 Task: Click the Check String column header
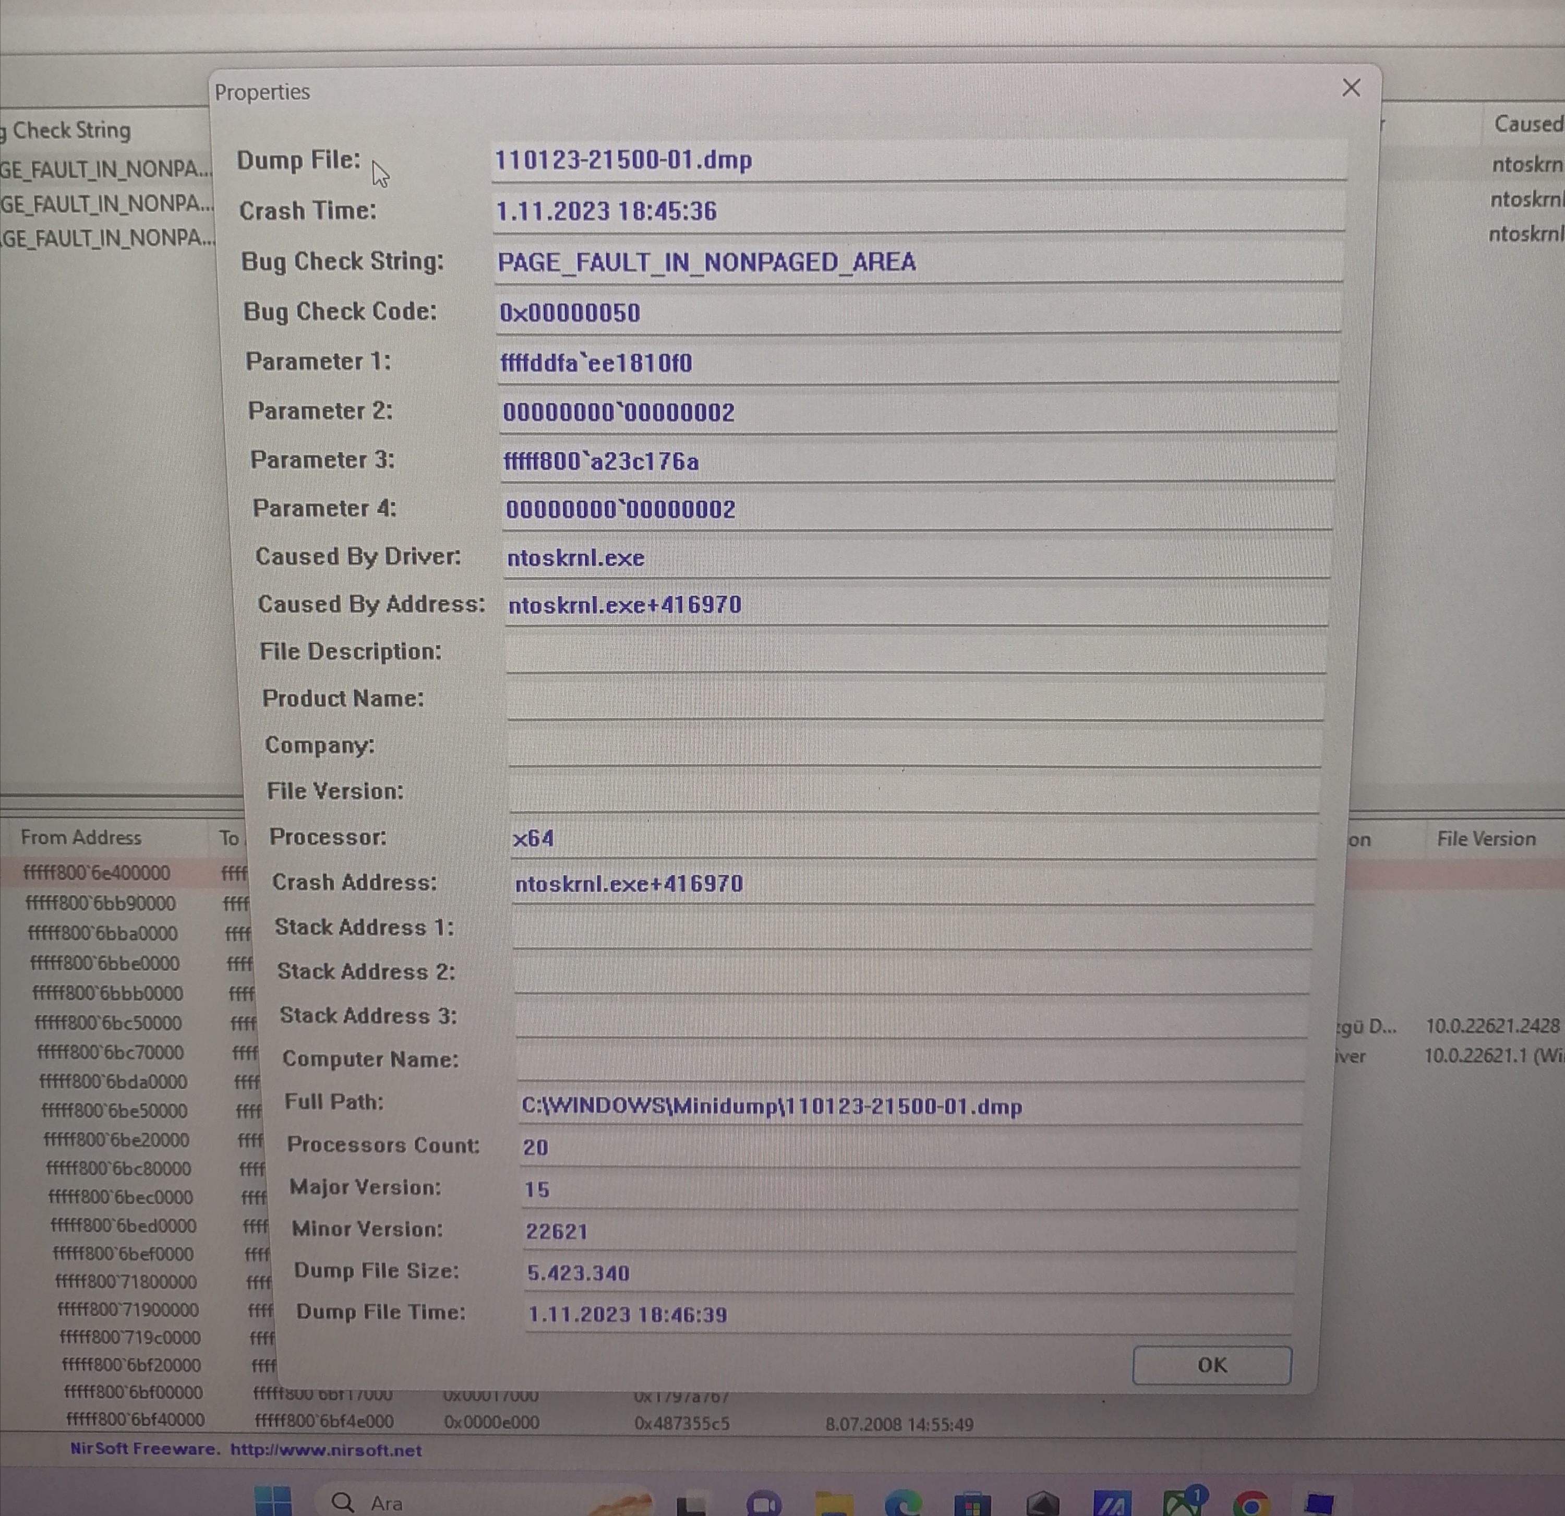point(72,130)
